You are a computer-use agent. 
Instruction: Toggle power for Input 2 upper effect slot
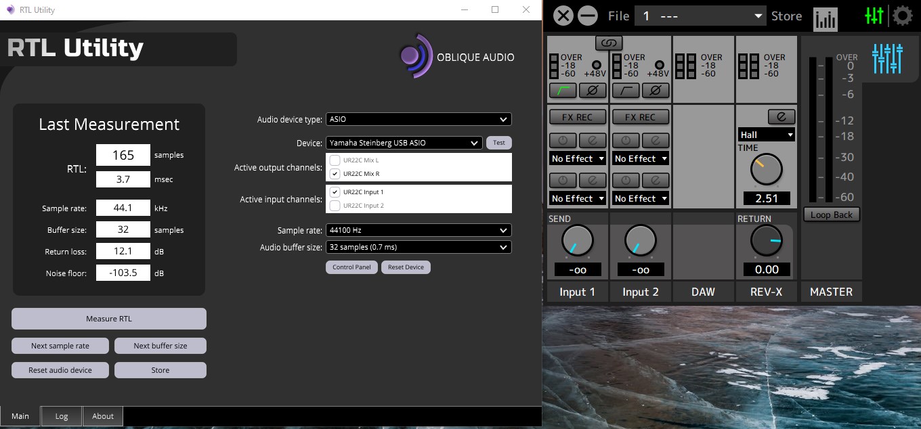pos(626,141)
